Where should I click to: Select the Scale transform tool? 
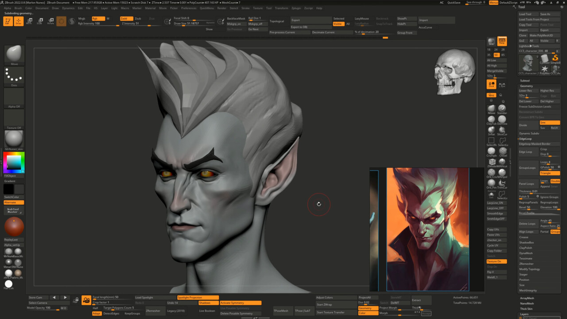[x=39, y=21]
